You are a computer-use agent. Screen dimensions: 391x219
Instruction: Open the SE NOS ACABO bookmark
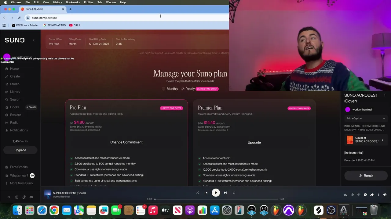tap(55, 25)
